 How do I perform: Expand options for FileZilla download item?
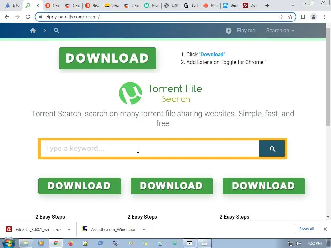69,229
